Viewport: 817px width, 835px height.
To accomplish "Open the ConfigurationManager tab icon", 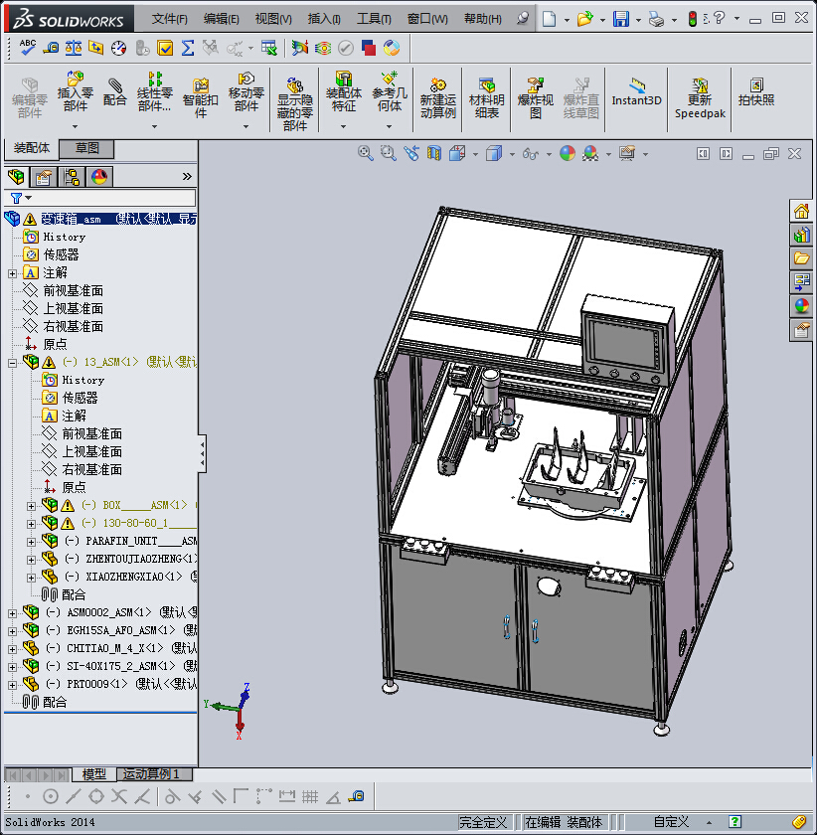I will pos(72,177).
